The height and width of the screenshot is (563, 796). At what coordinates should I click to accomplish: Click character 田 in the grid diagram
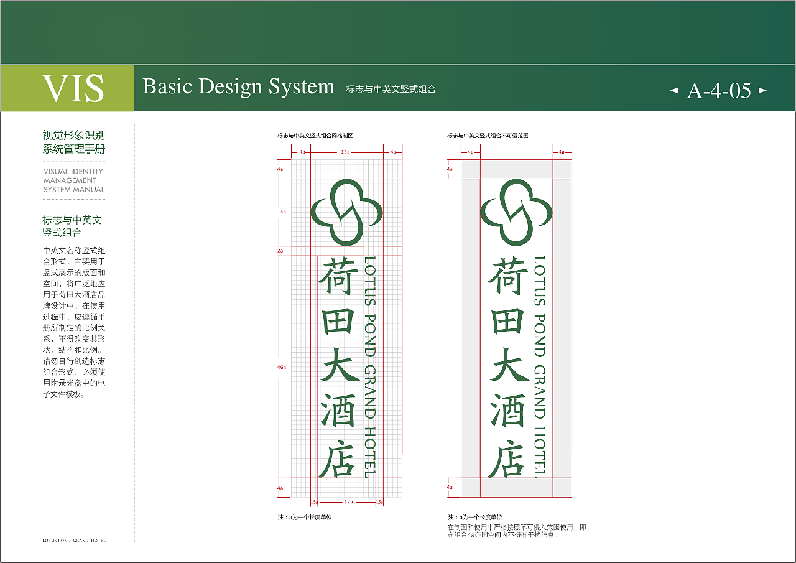point(340,321)
